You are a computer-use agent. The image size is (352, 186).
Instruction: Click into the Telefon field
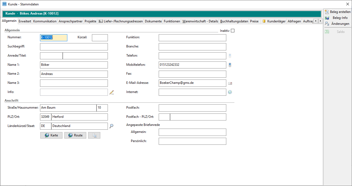pos(192,56)
